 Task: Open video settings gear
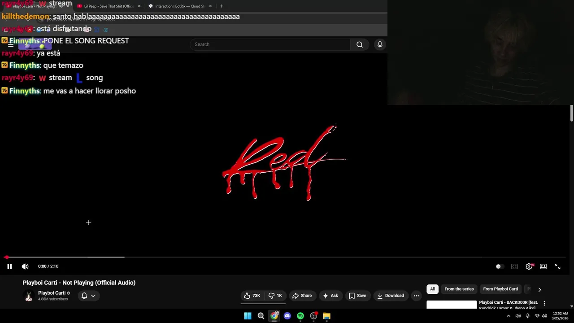529,266
